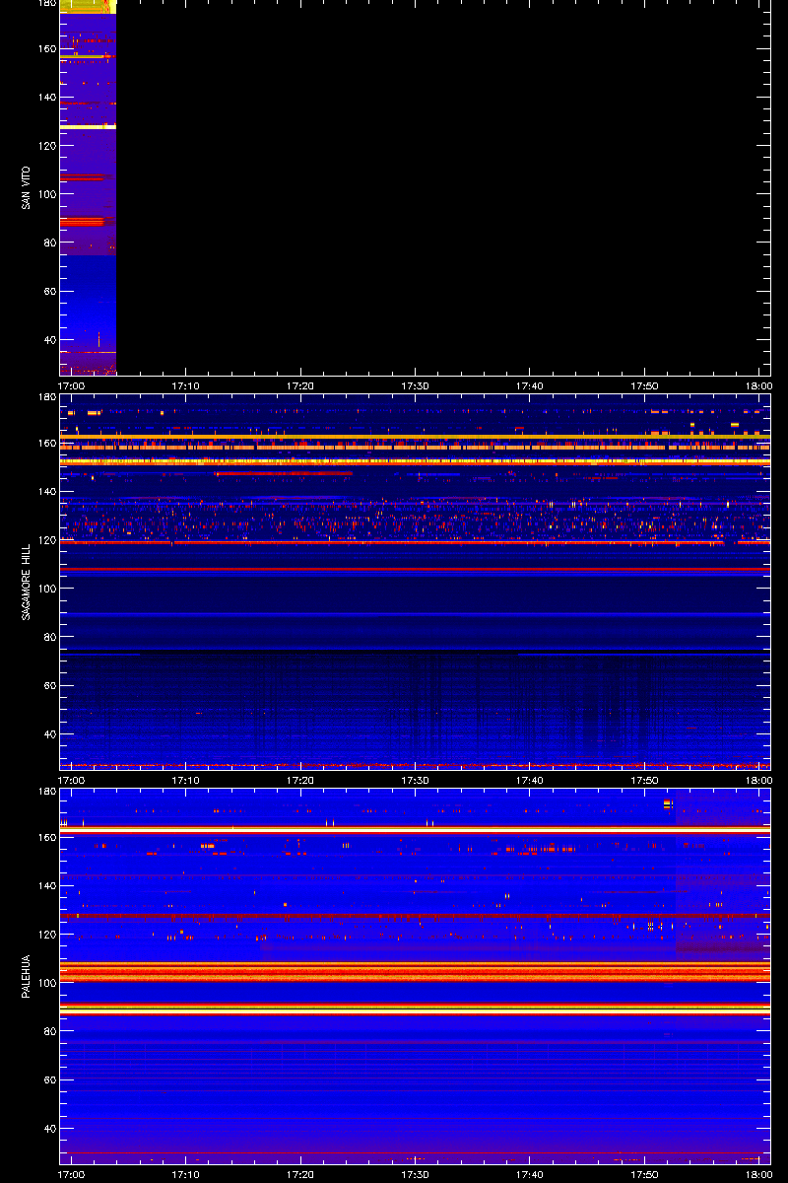Select the 17:50 label below San Vito panel
The width and height of the screenshot is (788, 1183).
coord(644,386)
